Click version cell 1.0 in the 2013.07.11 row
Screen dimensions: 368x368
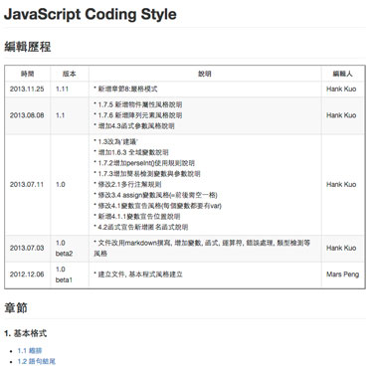61,184
